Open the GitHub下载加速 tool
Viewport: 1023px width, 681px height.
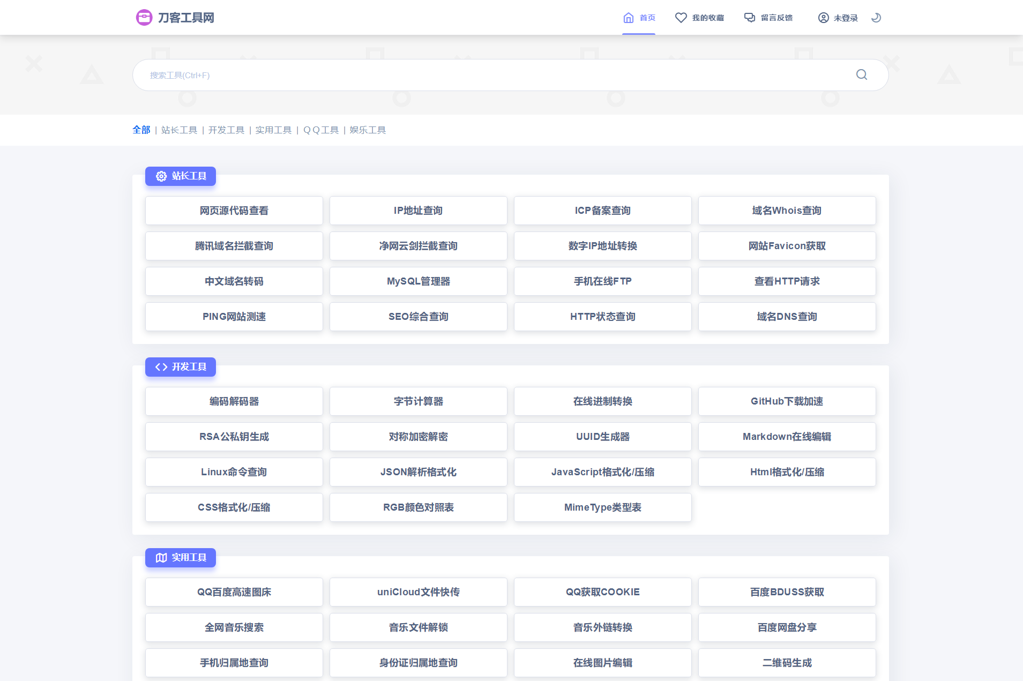pos(787,401)
